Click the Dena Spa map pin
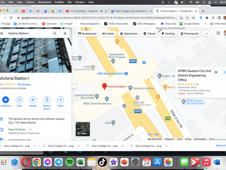The height and width of the screenshot is (170, 226). pos(137,98)
